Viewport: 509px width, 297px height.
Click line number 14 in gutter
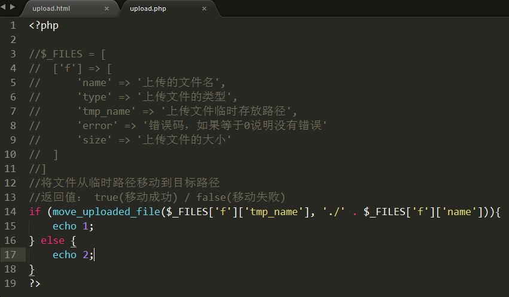click(10, 212)
